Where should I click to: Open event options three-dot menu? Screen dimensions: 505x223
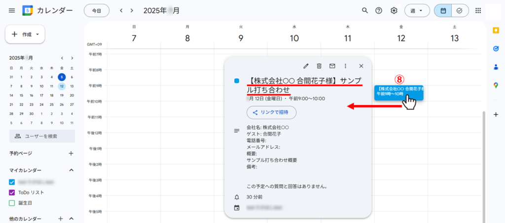point(345,66)
